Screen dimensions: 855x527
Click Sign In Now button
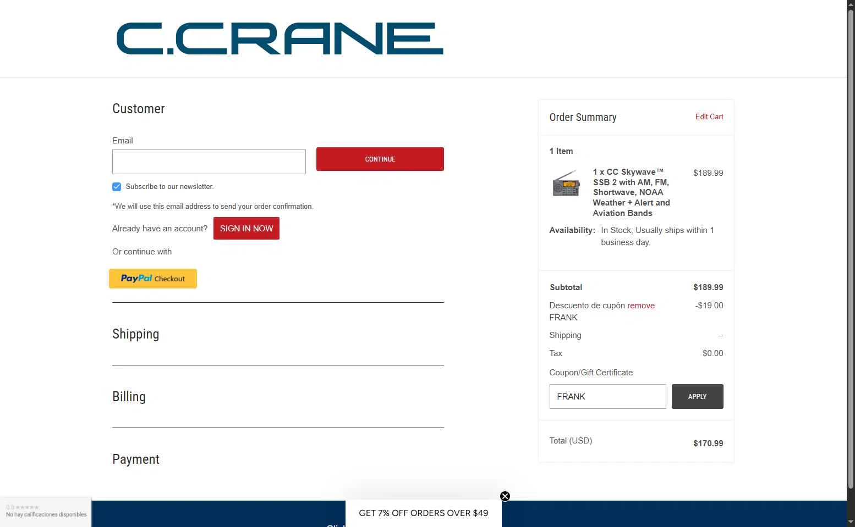coord(246,228)
